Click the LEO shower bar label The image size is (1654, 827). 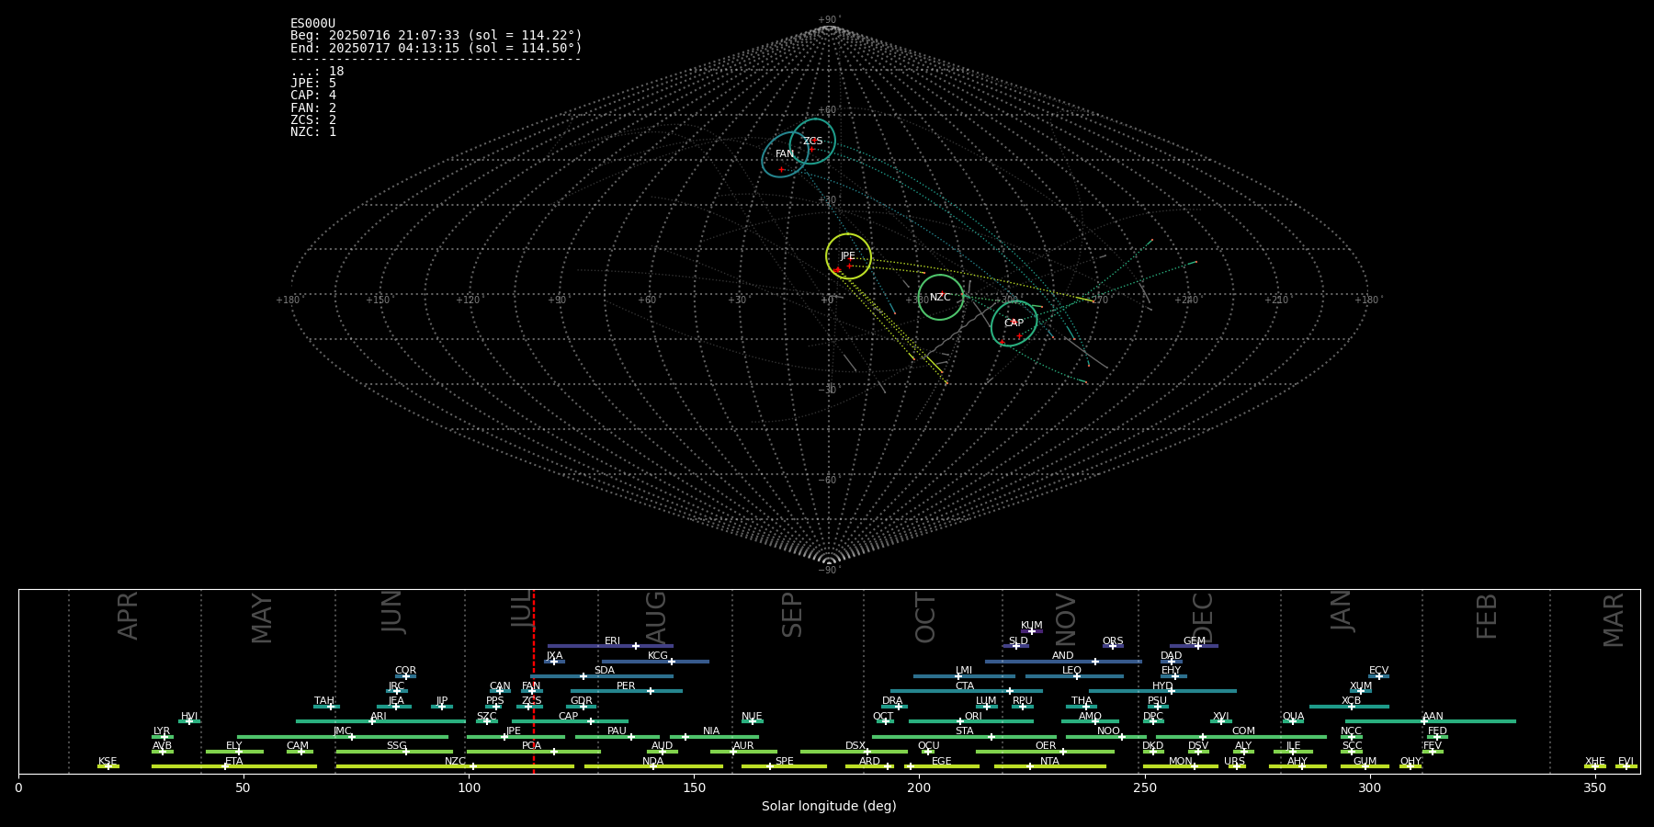(1072, 671)
